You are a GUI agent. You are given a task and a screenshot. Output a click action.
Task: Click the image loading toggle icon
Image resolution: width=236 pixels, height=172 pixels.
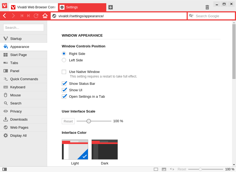164,169
